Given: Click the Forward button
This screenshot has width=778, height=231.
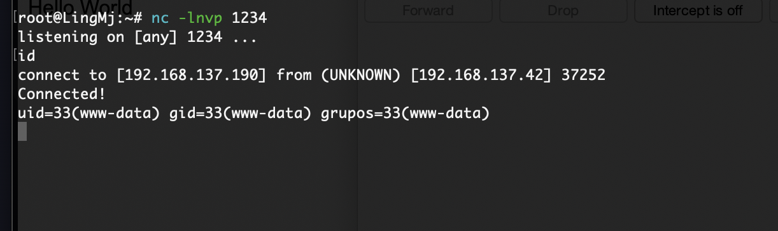Looking at the screenshot, I should [428, 11].
